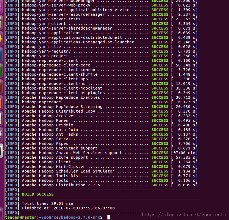Click hadoop-yarn-server-applicationhistoryservice module name
The image size is (229, 220).
pos(75,10)
